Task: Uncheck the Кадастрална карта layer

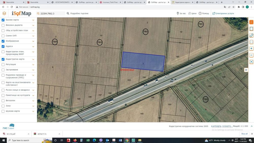Action: pos(3,59)
